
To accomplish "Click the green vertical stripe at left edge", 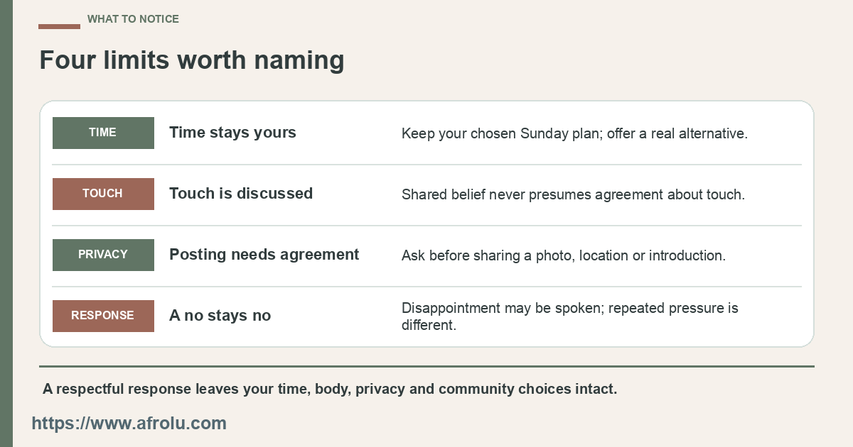I will pos(6,223).
